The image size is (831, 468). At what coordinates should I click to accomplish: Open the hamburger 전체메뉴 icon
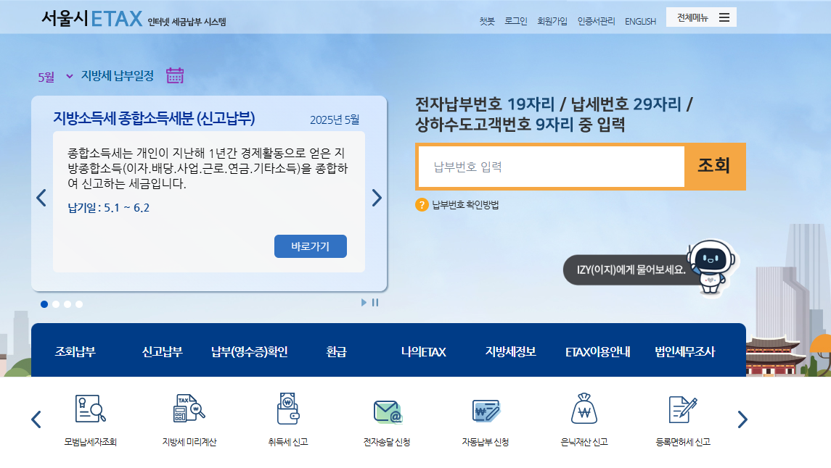pos(724,17)
